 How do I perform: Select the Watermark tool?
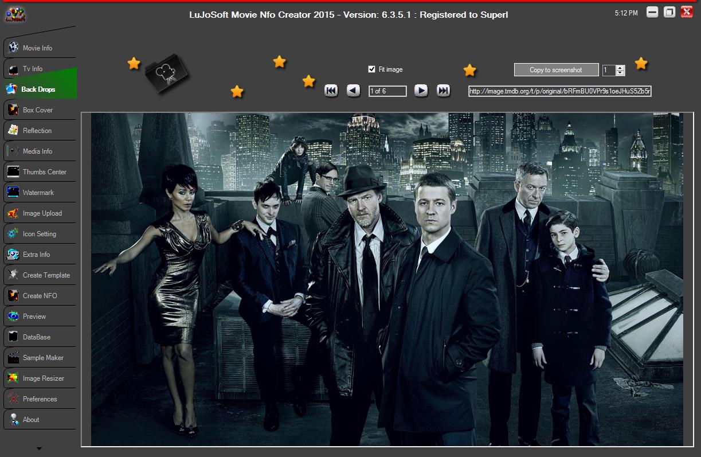pos(40,192)
